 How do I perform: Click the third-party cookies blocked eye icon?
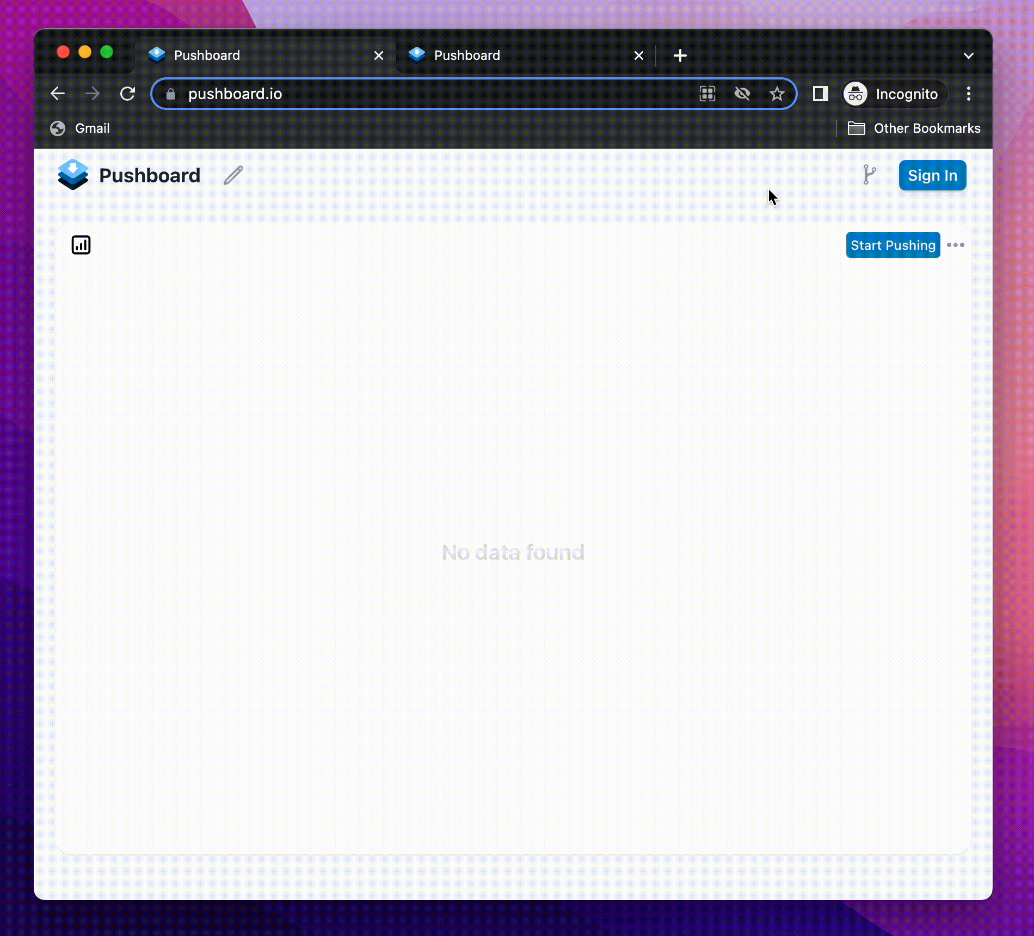(742, 94)
